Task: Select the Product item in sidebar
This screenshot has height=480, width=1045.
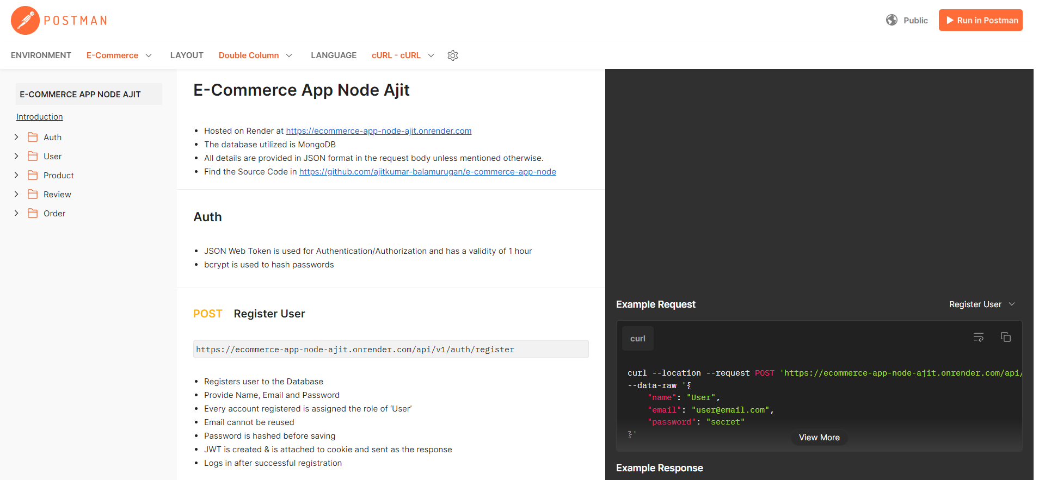Action: [x=59, y=176]
